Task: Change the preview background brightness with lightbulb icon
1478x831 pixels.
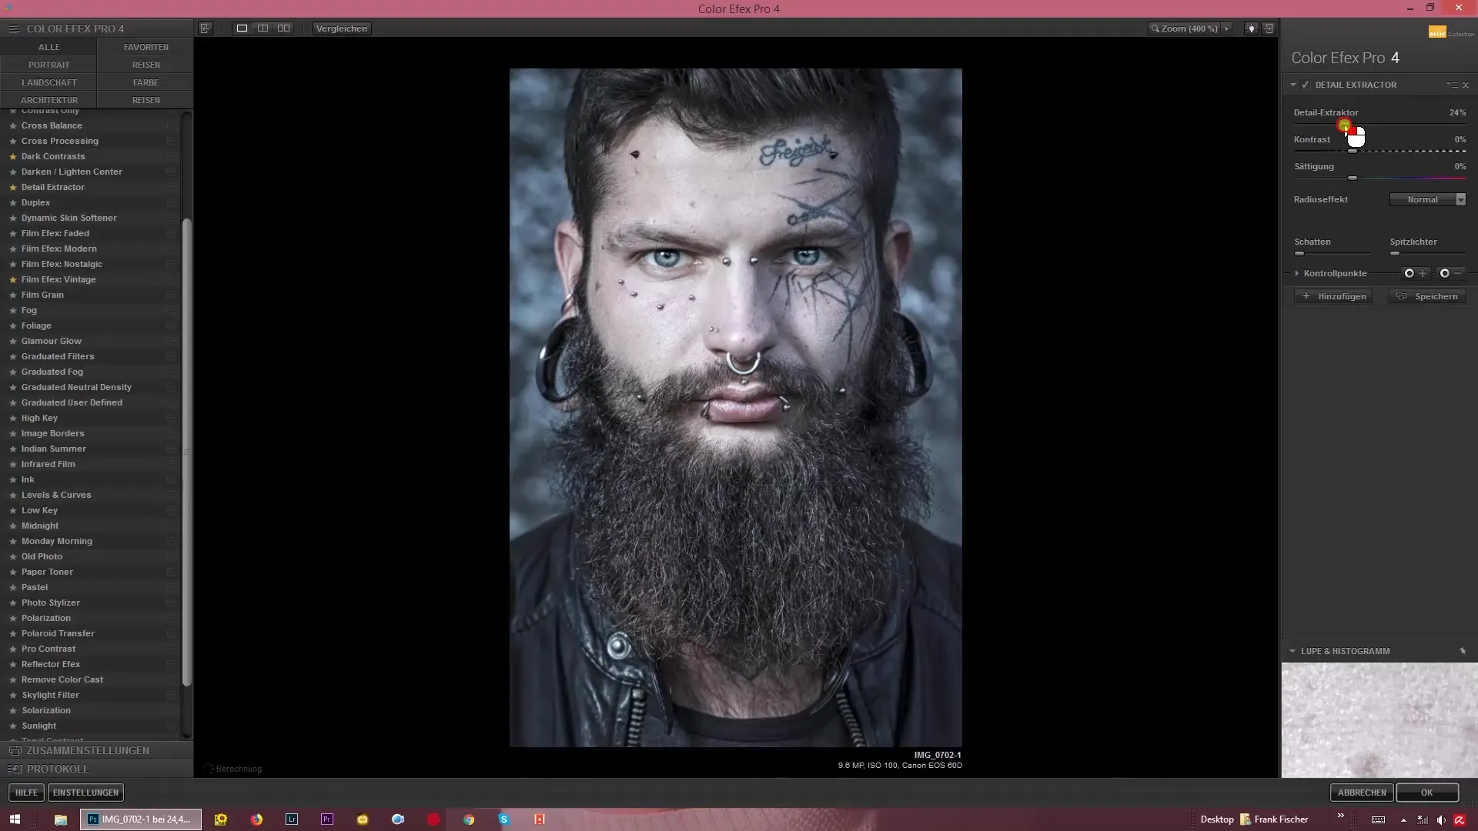Action: [x=1252, y=28]
